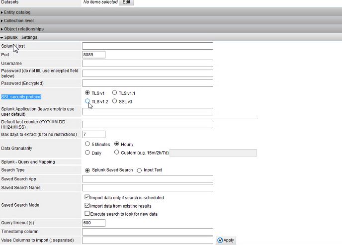Select Splunk Saved Search search type
Image resolution: width=342 pixels, height=245 pixels.
point(87,170)
